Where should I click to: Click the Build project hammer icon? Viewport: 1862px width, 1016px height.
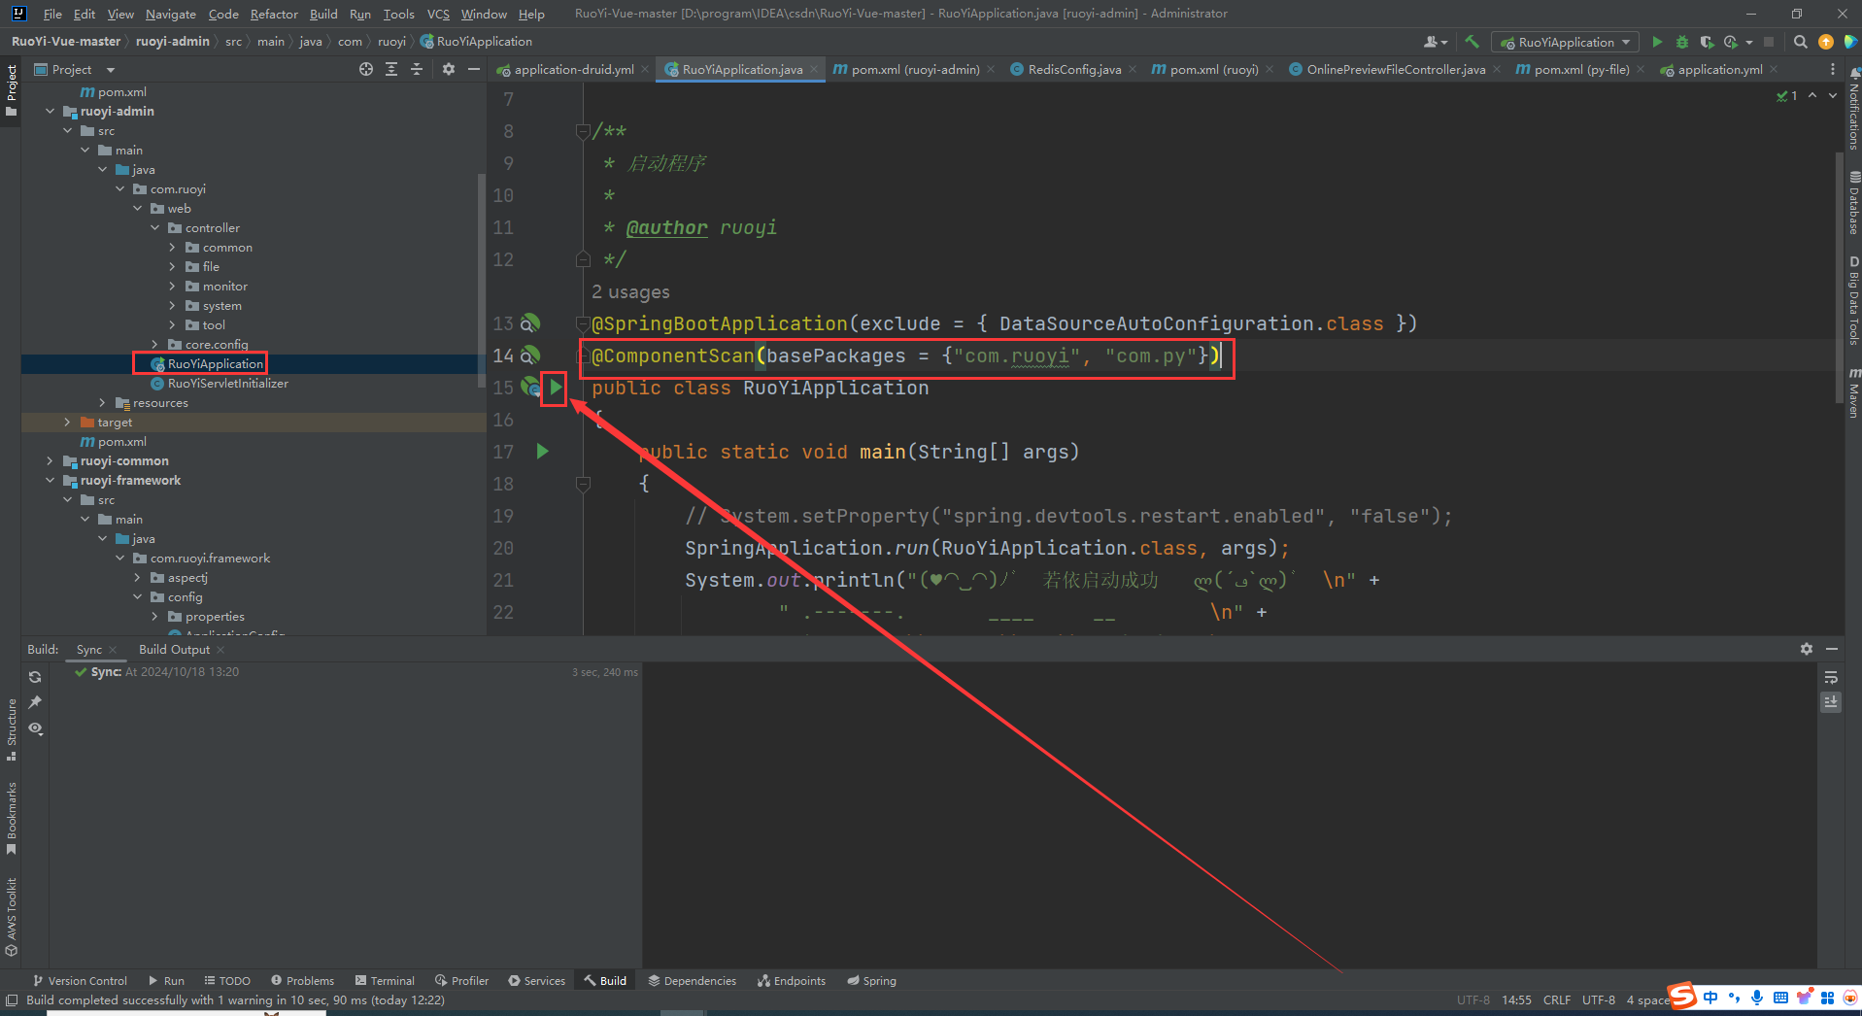pos(1473,42)
